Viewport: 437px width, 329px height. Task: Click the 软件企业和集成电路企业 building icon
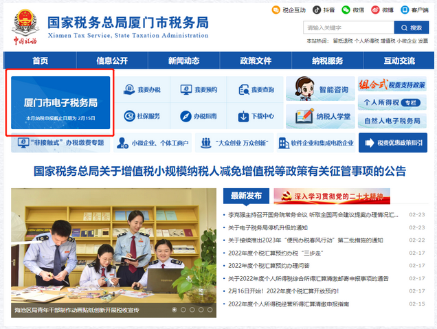[x=284, y=143]
